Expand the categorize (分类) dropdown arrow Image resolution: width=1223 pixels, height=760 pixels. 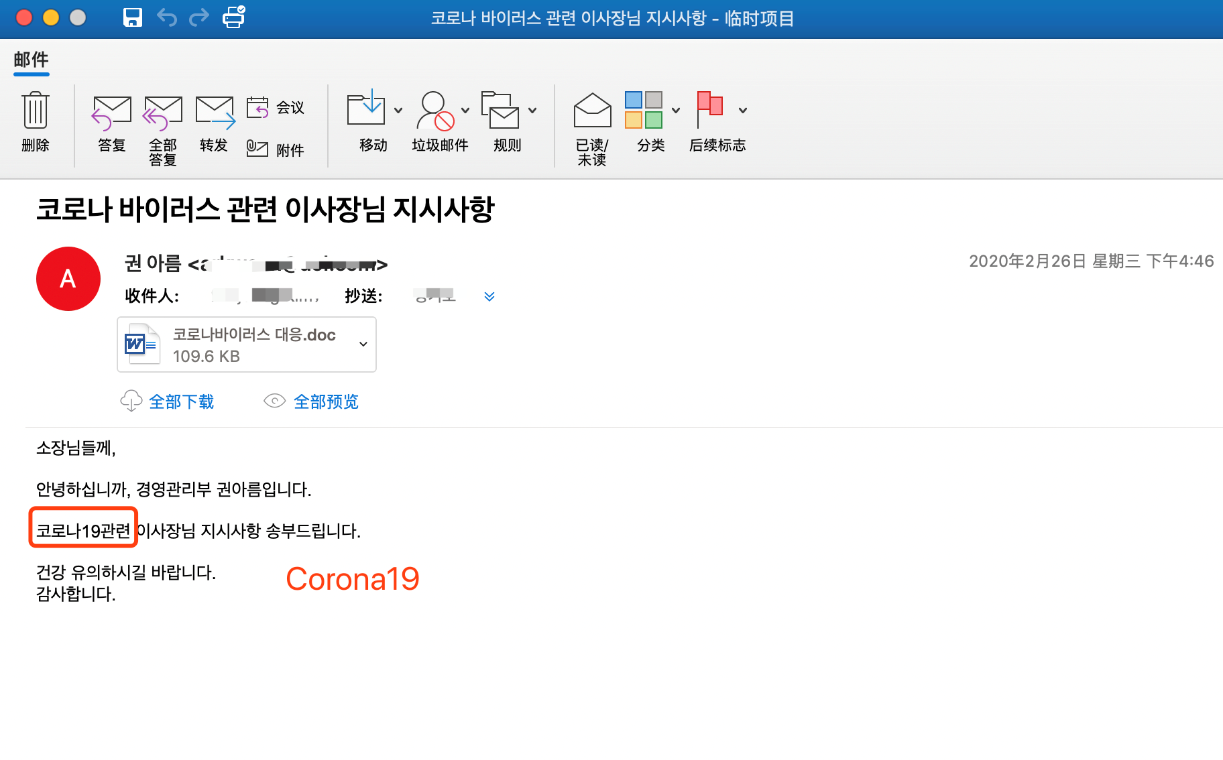point(676,111)
